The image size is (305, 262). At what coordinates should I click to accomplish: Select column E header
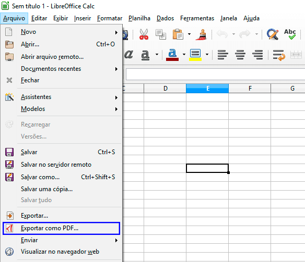click(x=207, y=89)
